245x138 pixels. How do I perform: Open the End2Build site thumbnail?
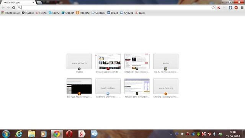tap(137, 61)
